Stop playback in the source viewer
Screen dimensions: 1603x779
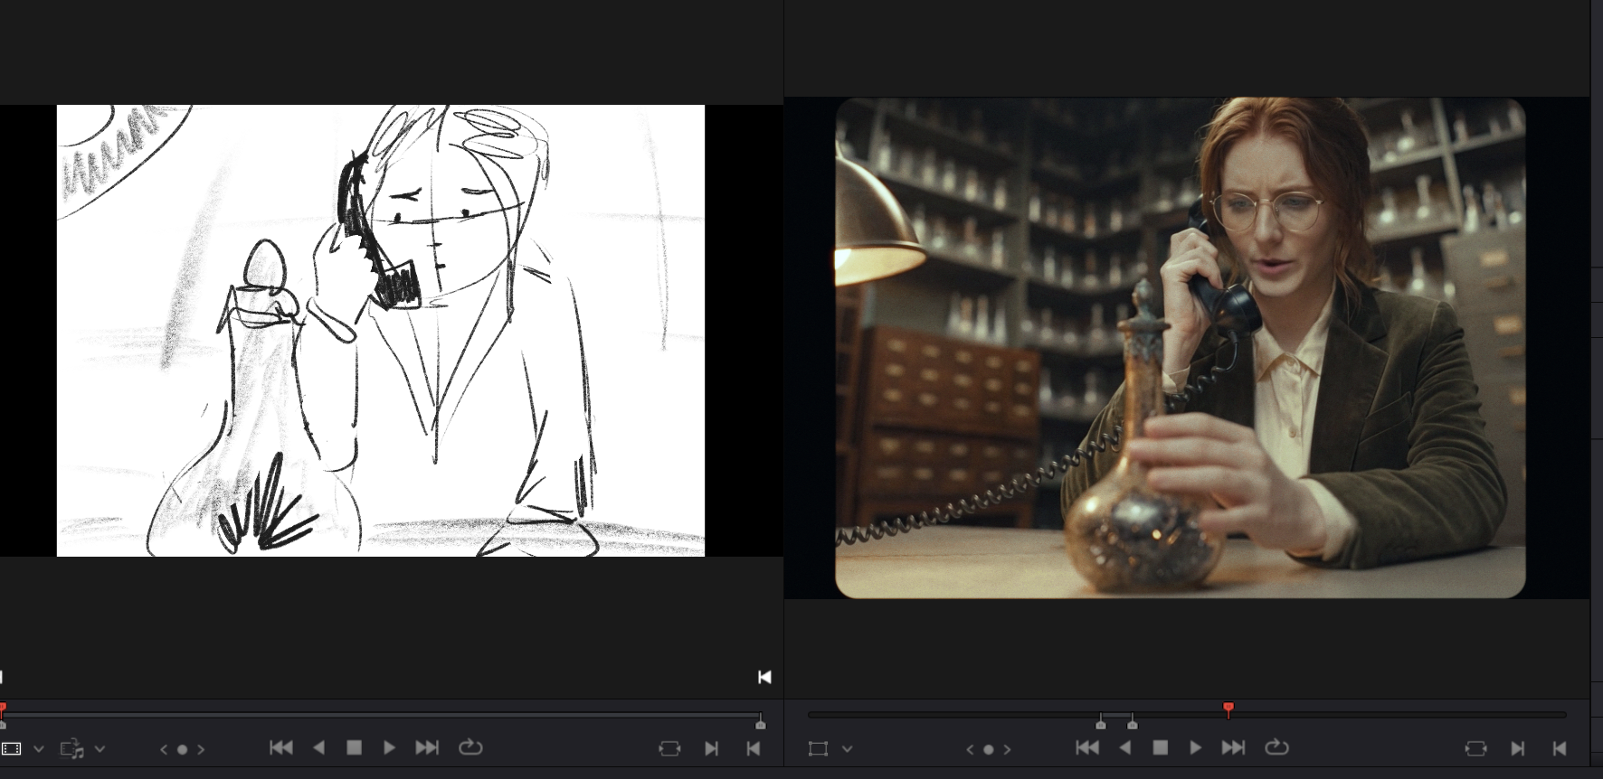355,747
